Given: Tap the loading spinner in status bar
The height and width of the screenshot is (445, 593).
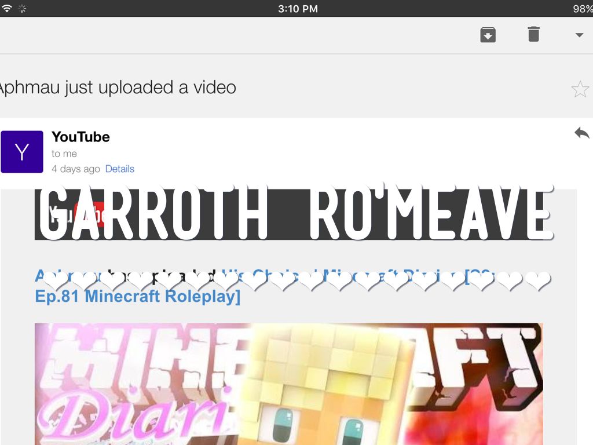Looking at the screenshot, I should 23,9.
